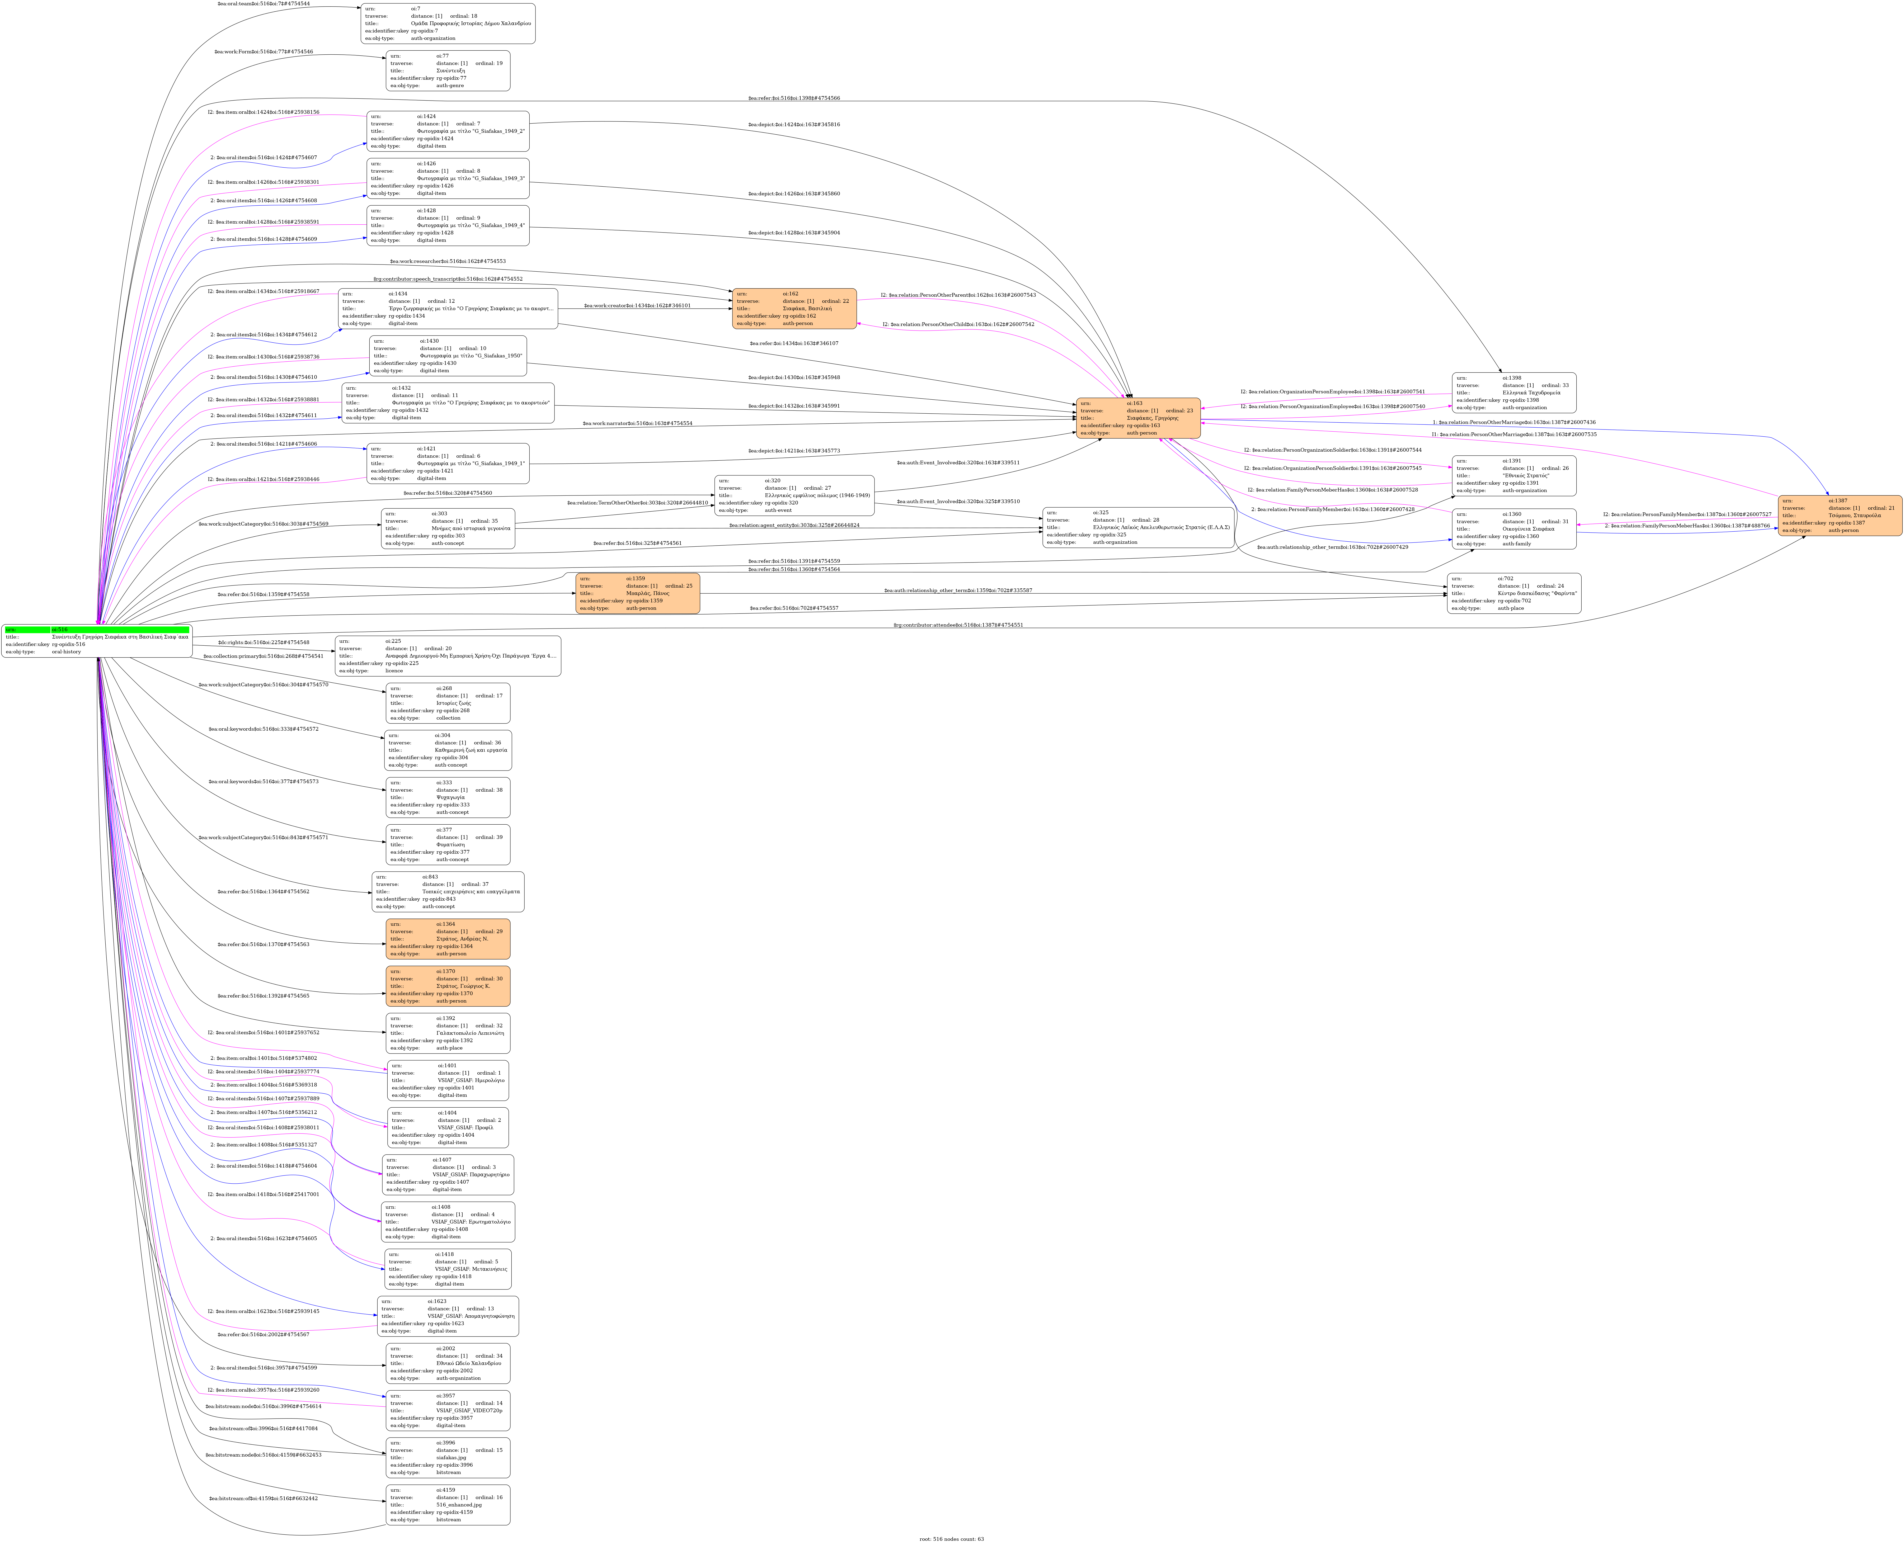Image resolution: width=1904 pixels, height=1545 pixels.
Task: Click the auth-organization node oi:7 at top
Action: pos(448,23)
